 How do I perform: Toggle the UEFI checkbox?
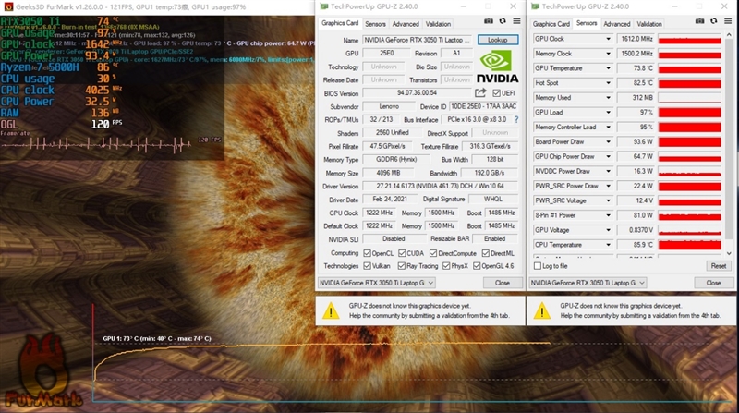pyautogui.click(x=496, y=93)
